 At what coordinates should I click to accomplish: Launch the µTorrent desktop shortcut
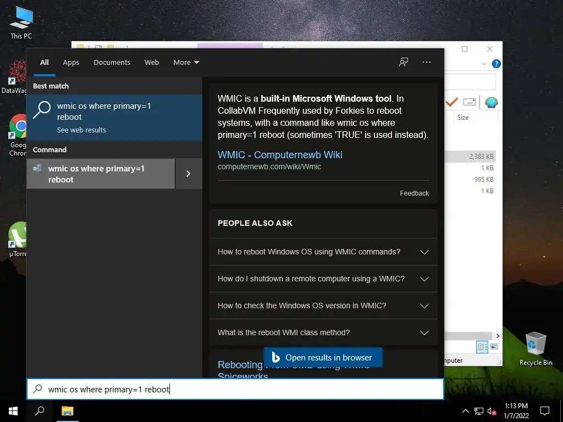[x=17, y=240]
